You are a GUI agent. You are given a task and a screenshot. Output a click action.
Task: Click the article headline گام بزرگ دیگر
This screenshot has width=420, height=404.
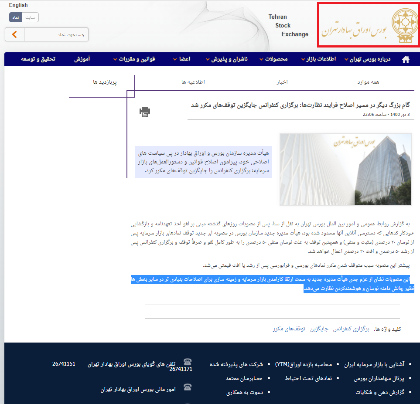pyautogui.click(x=300, y=105)
